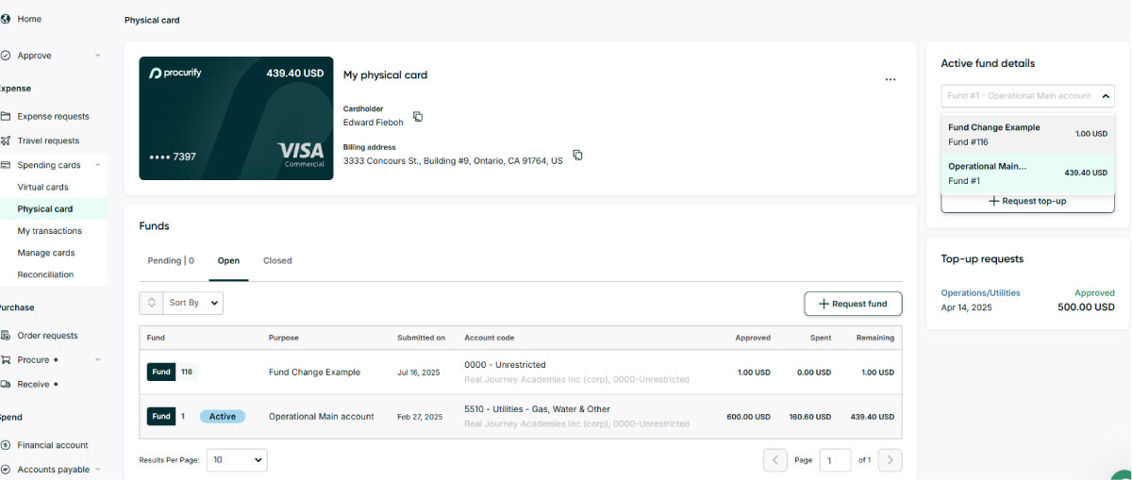Screen dimensions: 1132x480
Task: Click the Expense requests folder icon
Action: tap(6, 117)
